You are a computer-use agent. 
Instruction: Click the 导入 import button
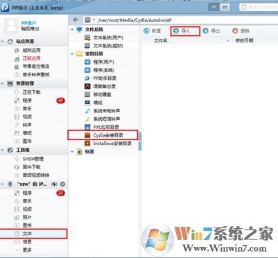coord(185,31)
